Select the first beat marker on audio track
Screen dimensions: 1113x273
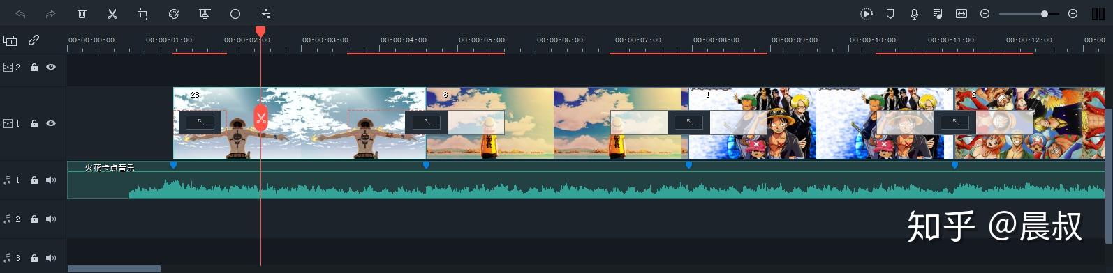[174, 165]
